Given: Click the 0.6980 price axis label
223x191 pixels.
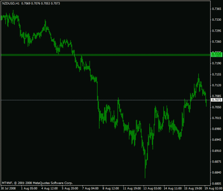Looking at the screenshot, I should [x=217, y=129].
